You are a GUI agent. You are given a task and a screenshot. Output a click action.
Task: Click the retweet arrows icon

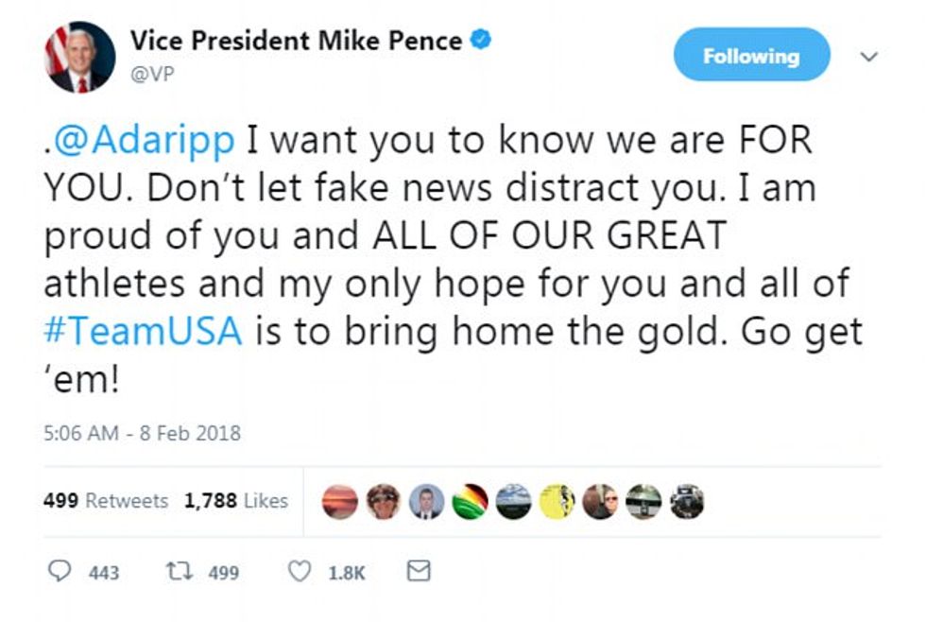coord(176,572)
